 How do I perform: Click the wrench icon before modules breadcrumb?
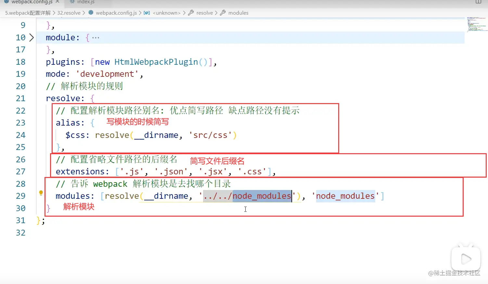223,13
